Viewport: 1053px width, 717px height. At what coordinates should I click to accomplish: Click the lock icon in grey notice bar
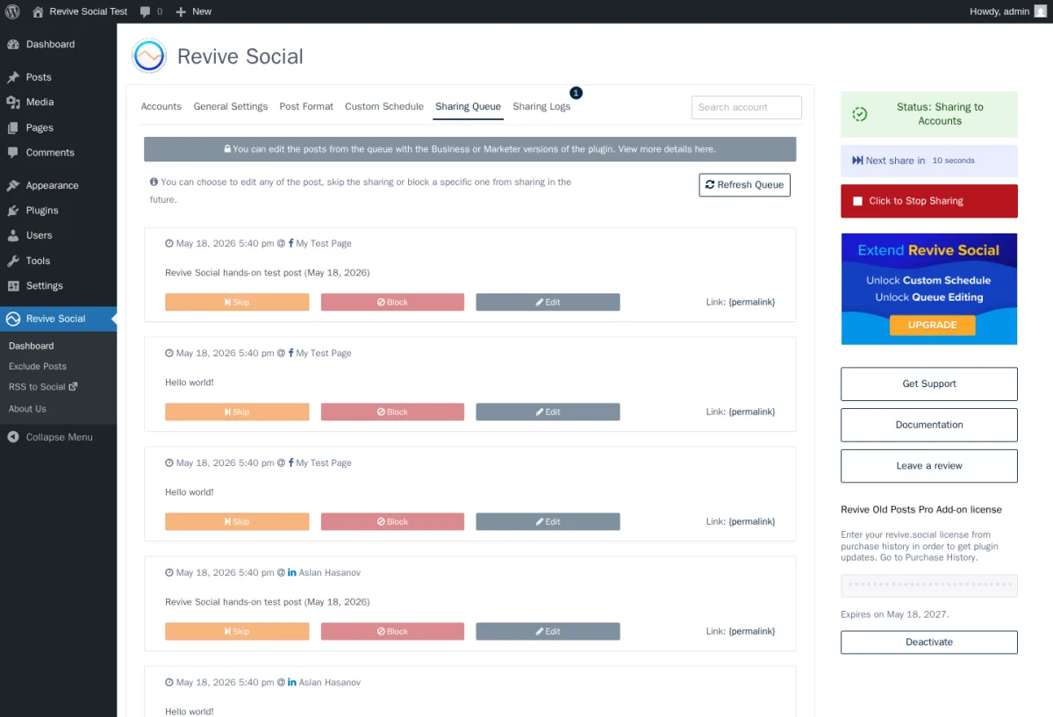coord(227,149)
